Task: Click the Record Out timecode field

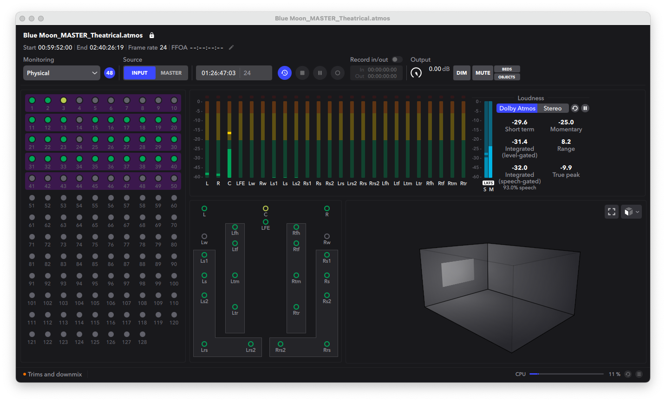Action: pos(382,76)
